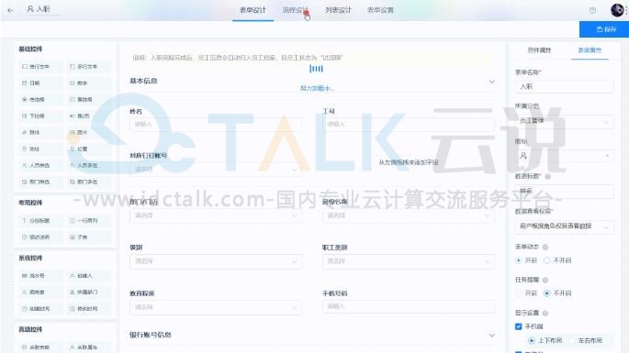This screenshot has height=353, width=629.
Task: Select 开启 under 表单动态
Action: click(518, 260)
